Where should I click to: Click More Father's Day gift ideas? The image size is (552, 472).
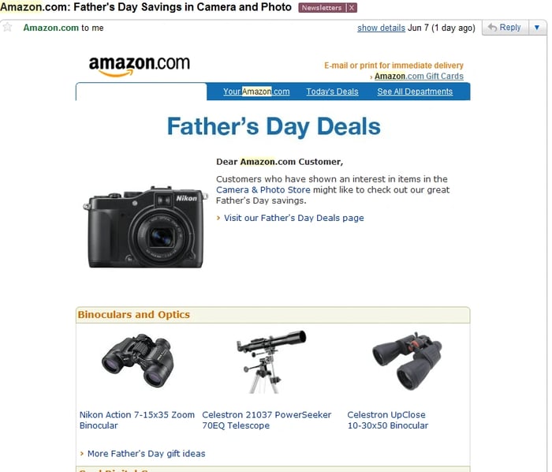pyautogui.click(x=146, y=454)
